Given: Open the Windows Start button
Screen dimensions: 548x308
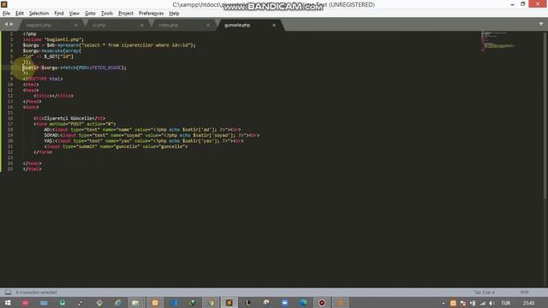Looking at the screenshot, I should coord(8,303).
